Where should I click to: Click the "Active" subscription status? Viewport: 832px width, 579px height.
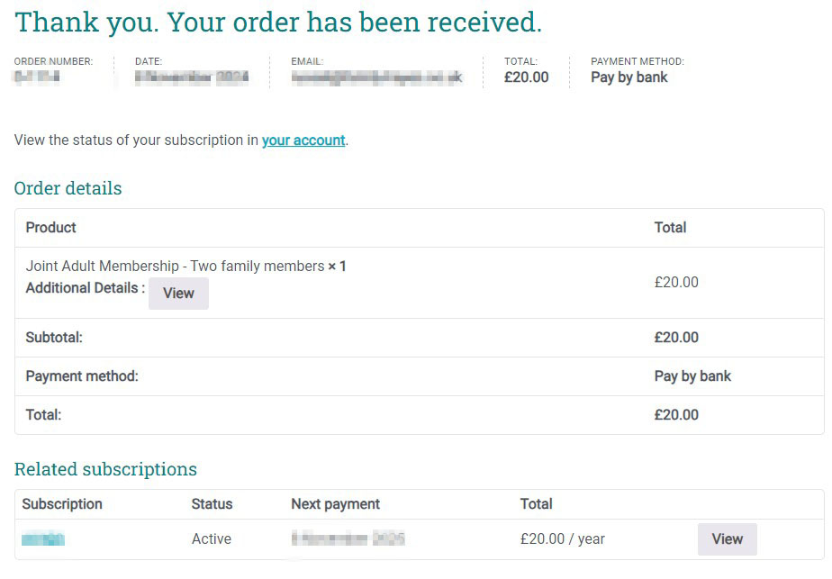[212, 539]
